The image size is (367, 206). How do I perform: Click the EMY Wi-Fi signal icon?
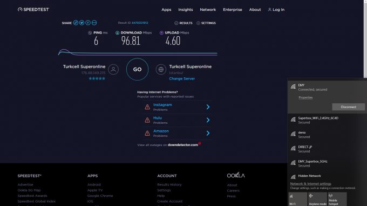coord(293,87)
